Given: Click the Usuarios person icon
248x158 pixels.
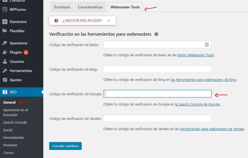Looking at the screenshot, I should [5, 61].
